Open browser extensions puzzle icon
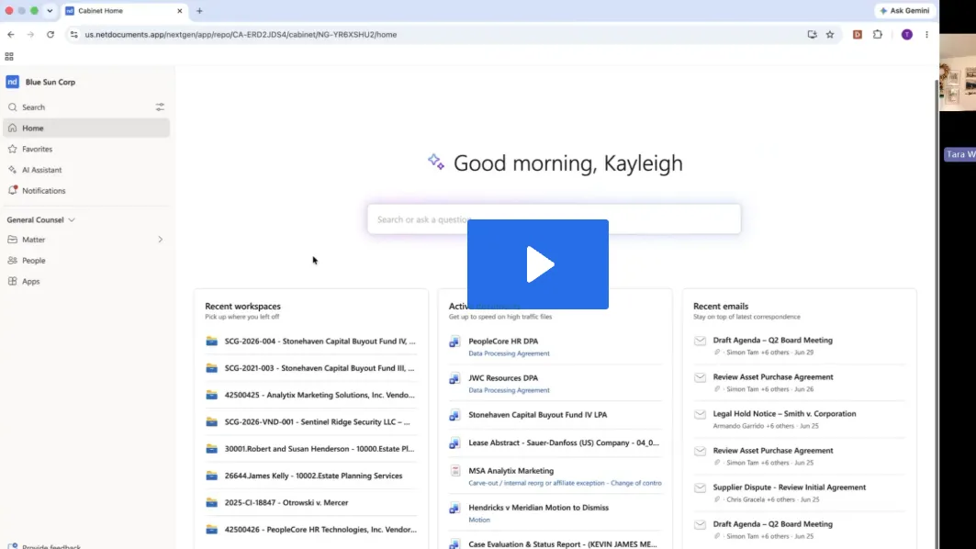The image size is (976, 549). (878, 35)
